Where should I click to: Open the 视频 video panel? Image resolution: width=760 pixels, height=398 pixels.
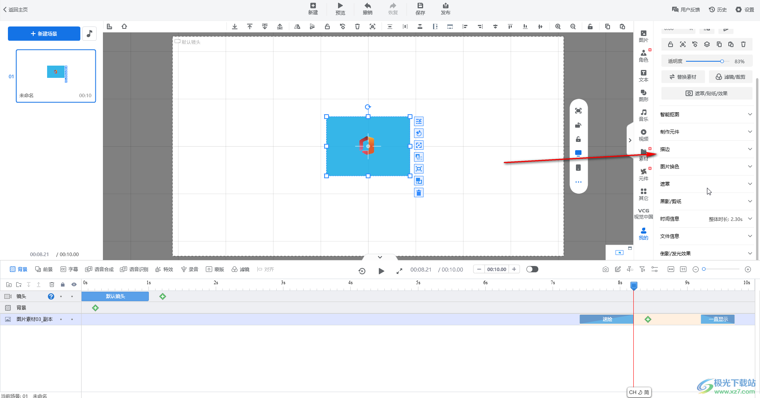click(x=644, y=135)
